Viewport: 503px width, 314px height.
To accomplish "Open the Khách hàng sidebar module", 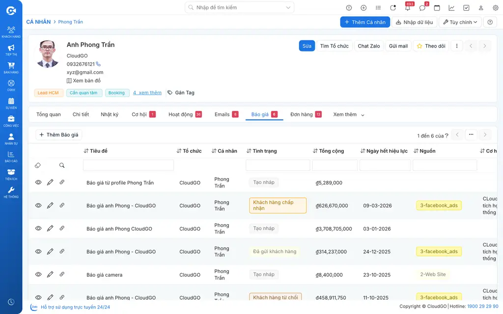I will [x=11, y=32].
